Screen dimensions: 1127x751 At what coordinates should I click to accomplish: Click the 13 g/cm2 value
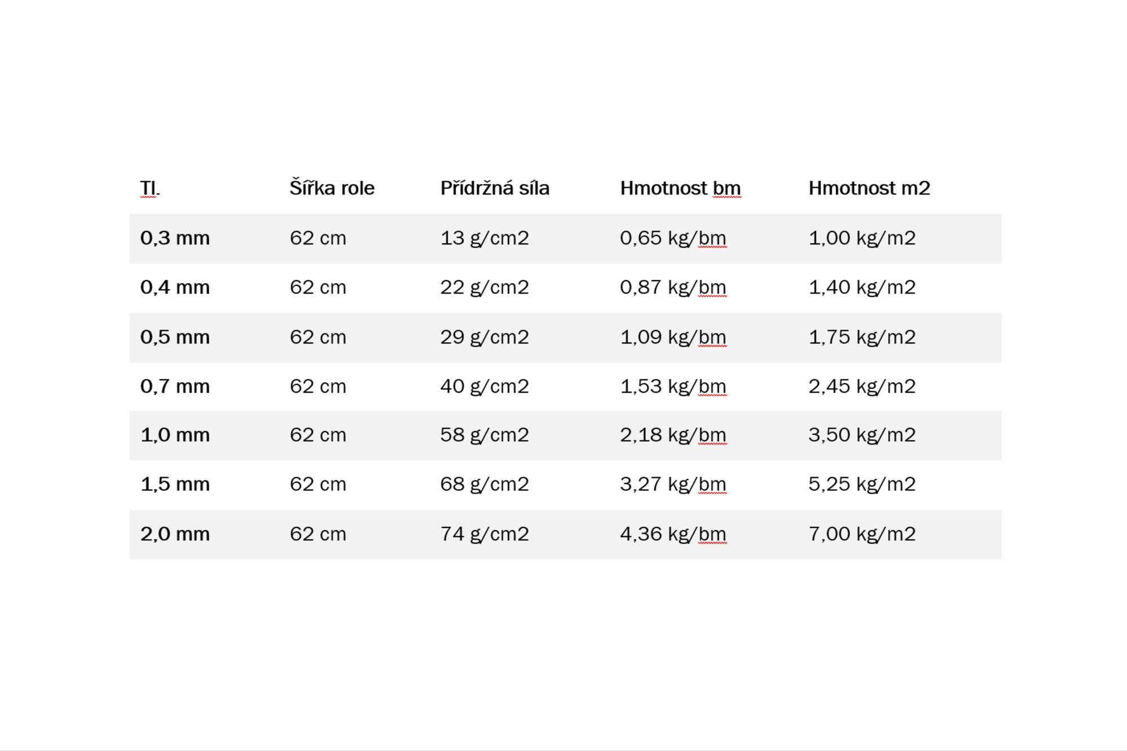pos(485,239)
